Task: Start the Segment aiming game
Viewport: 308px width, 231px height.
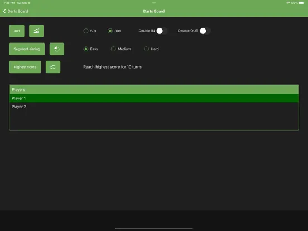Action: (27, 49)
